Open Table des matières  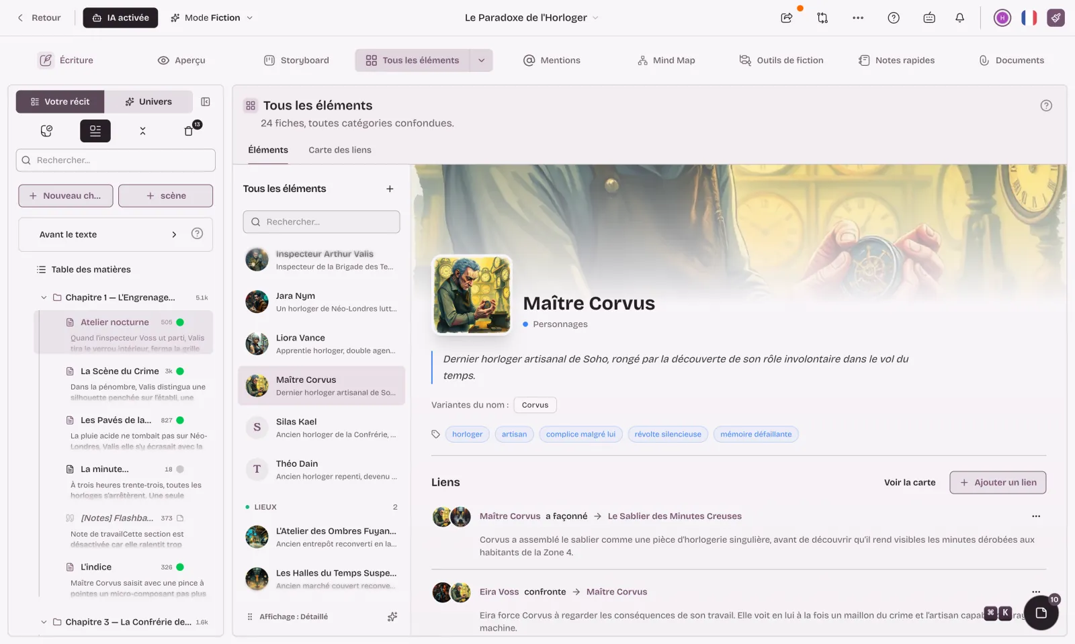coord(84,269)
